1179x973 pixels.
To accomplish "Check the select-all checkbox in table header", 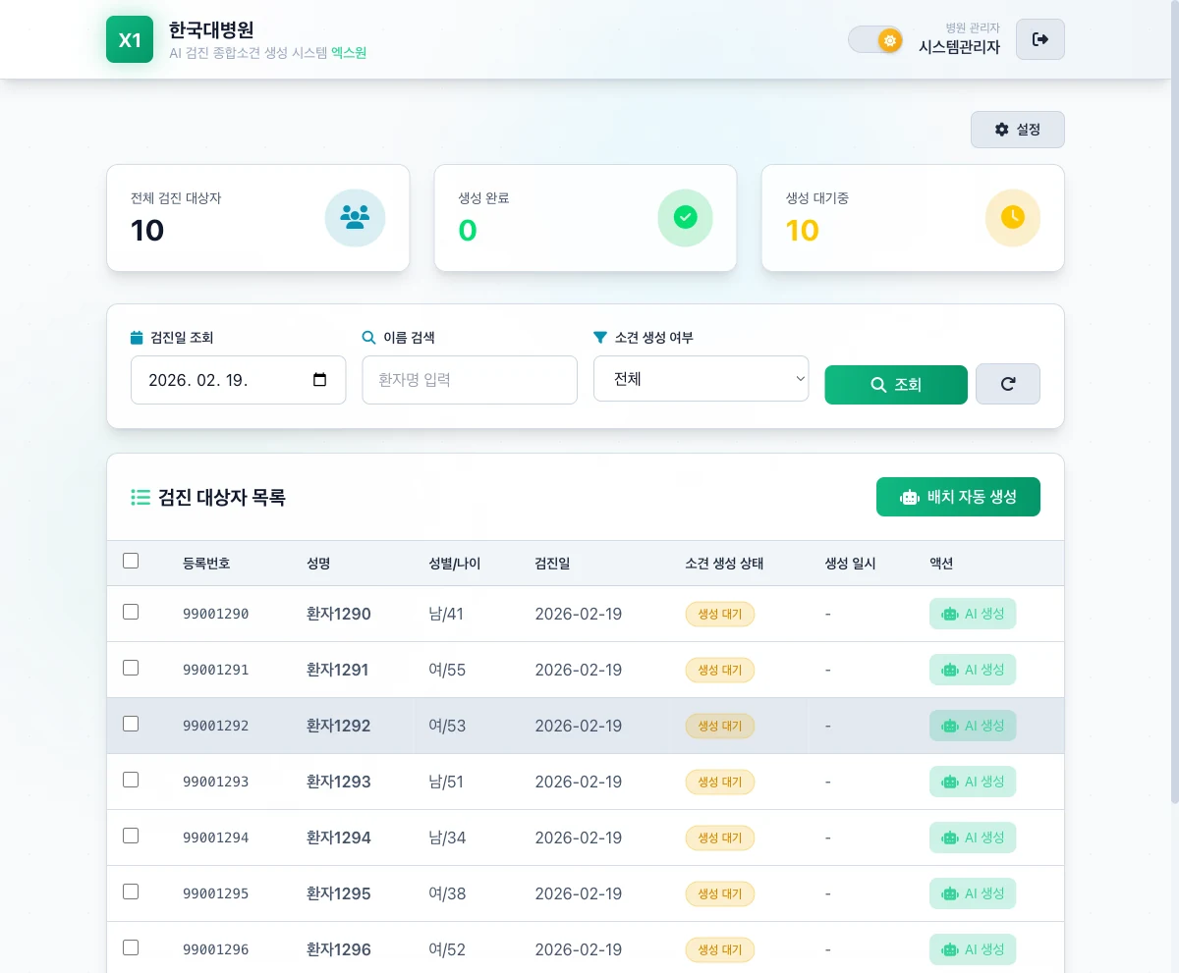I will 131,561.
